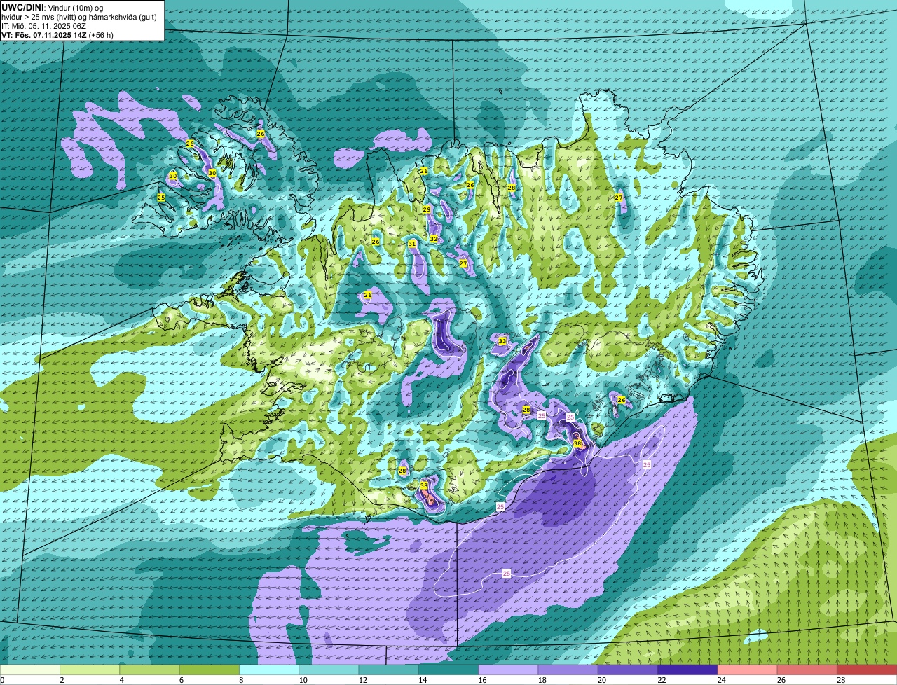Select the 22–24 m/s dark indigo legend swatch
The image size is (897, 685).
pyautogui.click(x=687, y=670)
